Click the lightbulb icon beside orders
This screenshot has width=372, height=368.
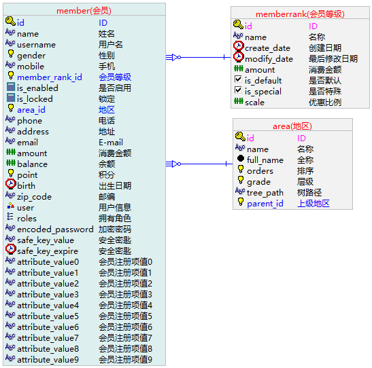pos(241,169)
